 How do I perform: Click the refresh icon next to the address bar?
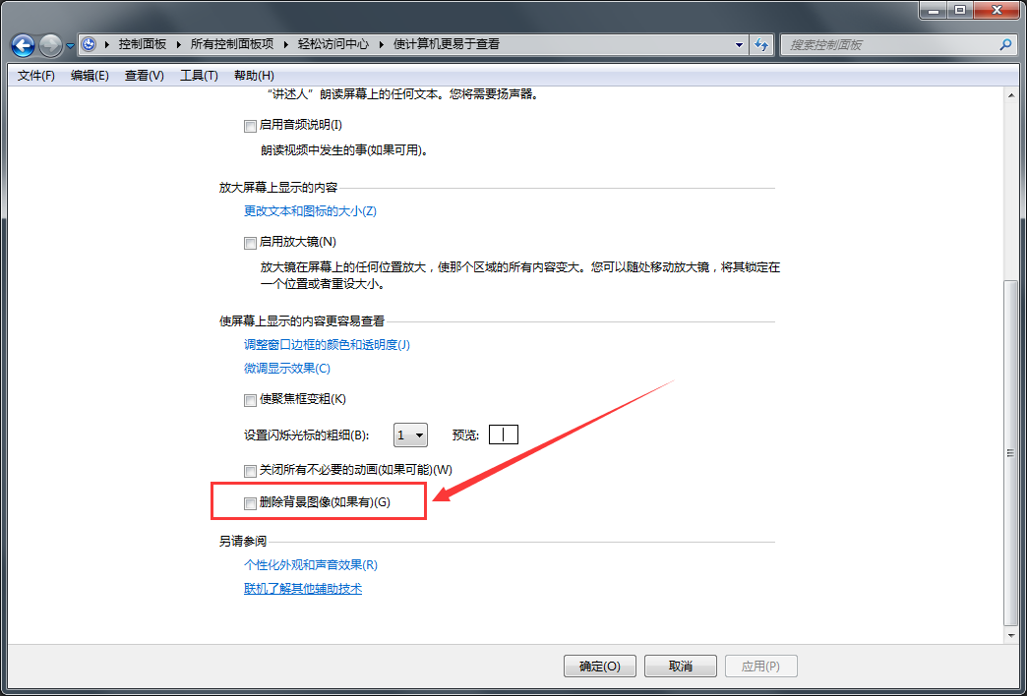tap(760, 44)
